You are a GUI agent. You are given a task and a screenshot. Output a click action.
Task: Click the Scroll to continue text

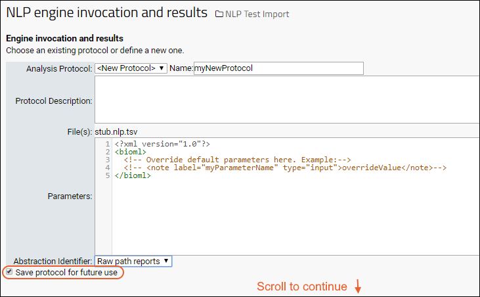click(302, 286)
